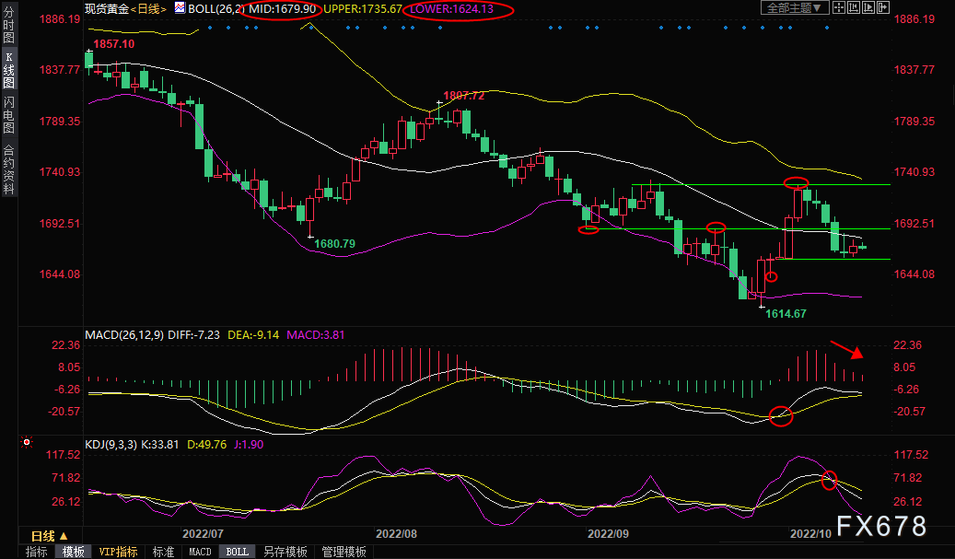
Task: Click the crosshair cursor icon
Action: click(839, 8)
